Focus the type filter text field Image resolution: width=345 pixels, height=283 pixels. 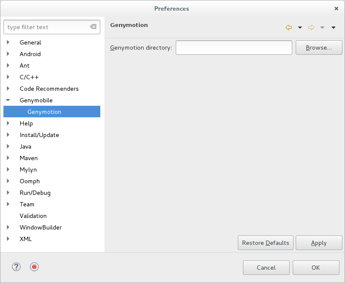[52, 27]
